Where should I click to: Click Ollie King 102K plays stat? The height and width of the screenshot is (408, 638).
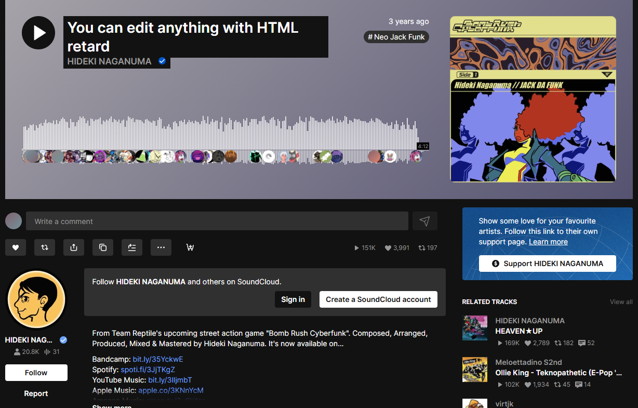(509, 385)
